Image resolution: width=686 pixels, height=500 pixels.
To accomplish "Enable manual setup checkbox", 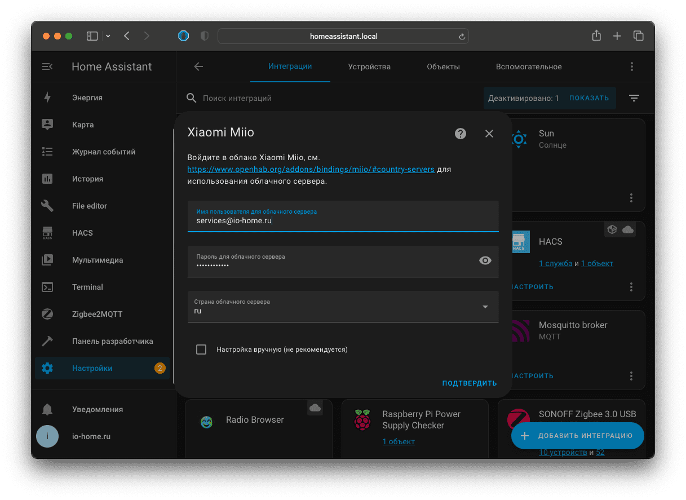I will pyautogui.click(x=201, y=349).
